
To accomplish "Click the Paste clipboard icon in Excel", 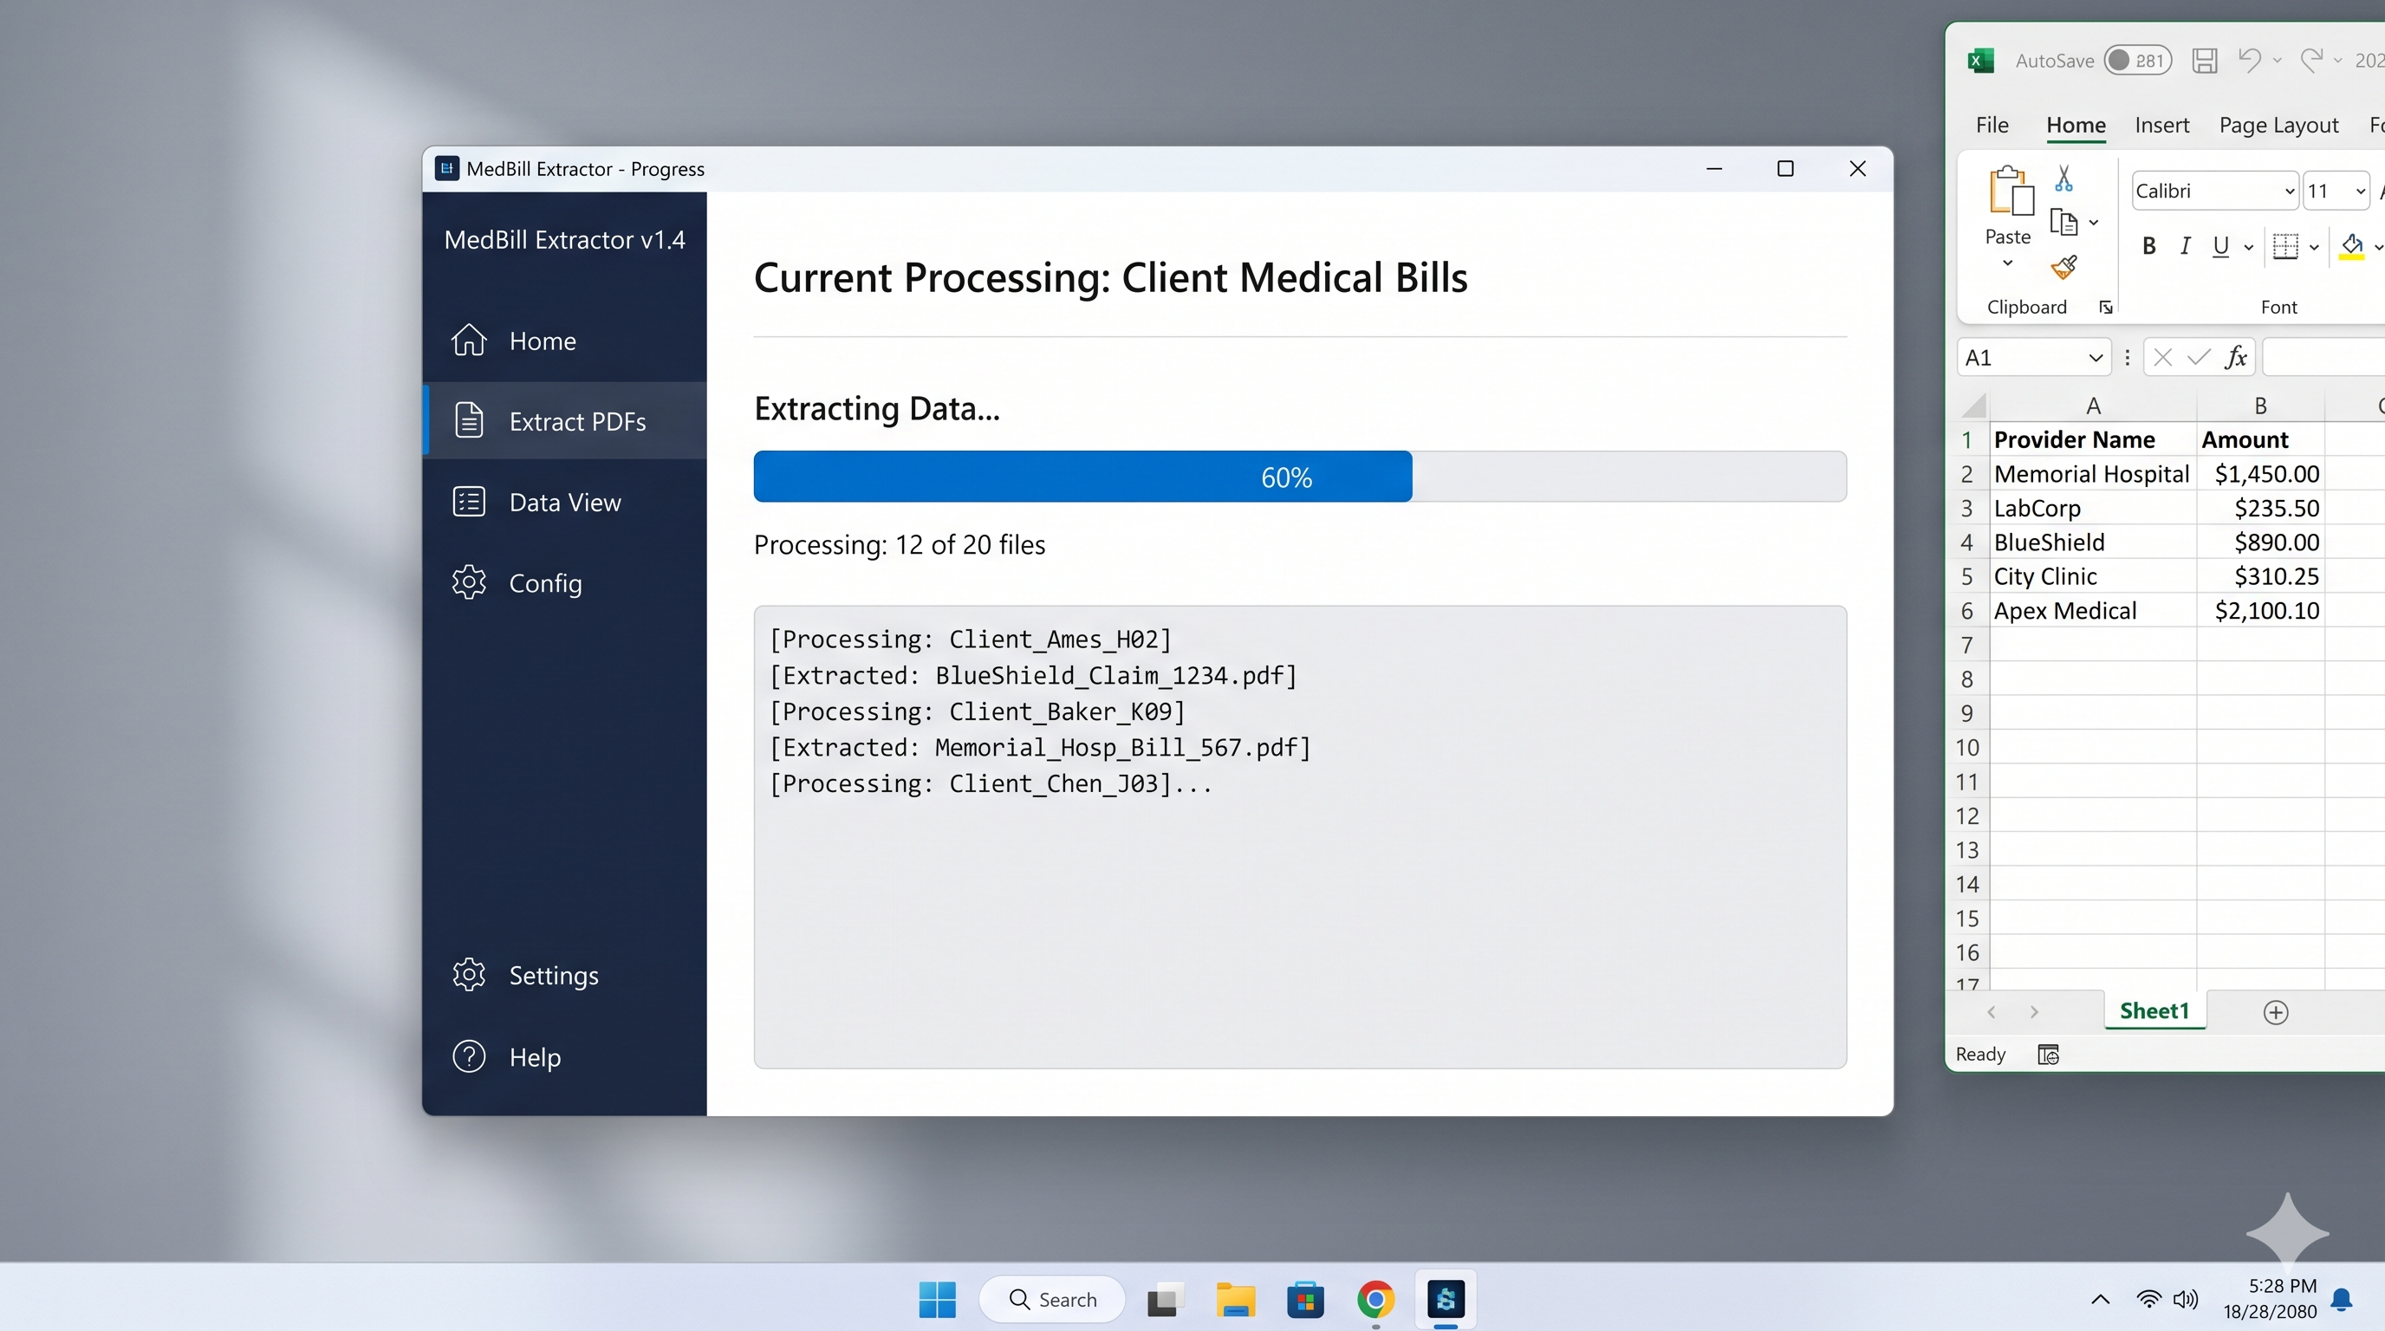I will (x=2009, y=192).
